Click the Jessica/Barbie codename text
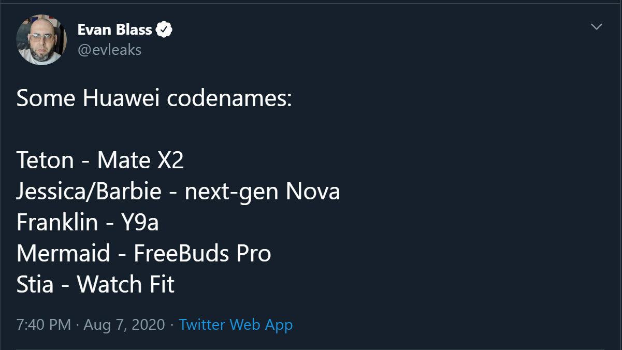The width and height of the screenshot is (622, 350). coord(89,192)
